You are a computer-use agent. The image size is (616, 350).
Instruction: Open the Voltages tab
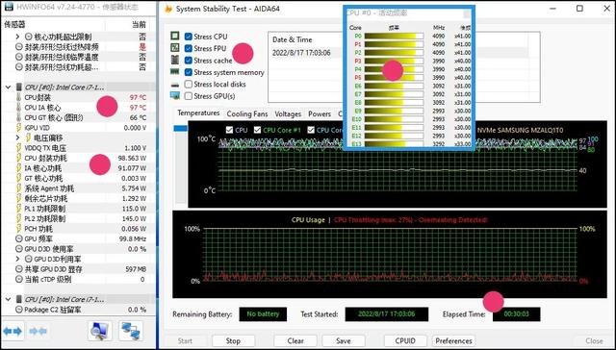[x=288, y=113]
